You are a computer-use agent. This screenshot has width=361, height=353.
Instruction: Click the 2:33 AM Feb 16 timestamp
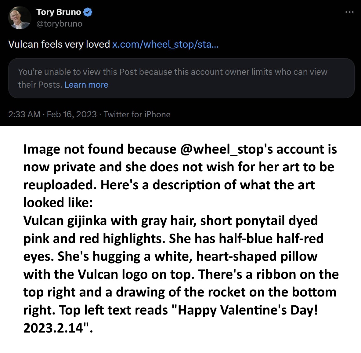(52, 114)
